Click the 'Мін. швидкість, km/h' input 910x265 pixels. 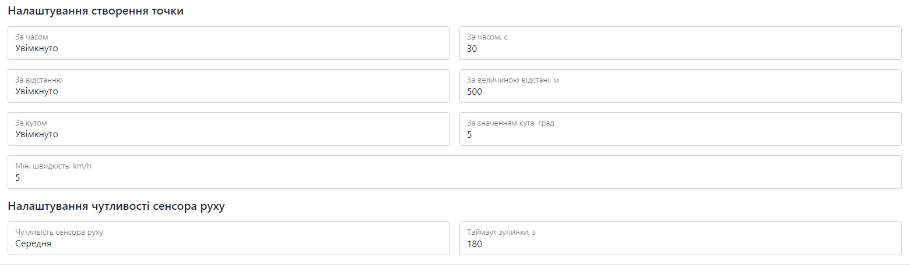coord(454,172)
